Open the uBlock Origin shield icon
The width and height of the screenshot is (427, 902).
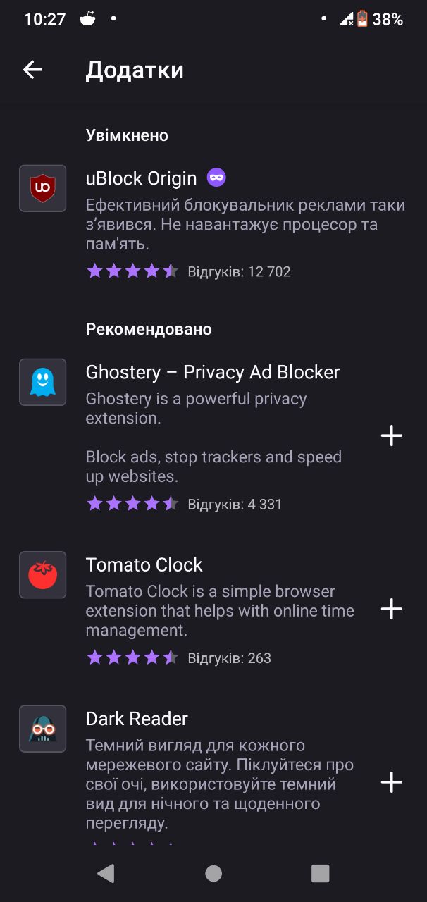pyautogui.click(x=43, y=188)
